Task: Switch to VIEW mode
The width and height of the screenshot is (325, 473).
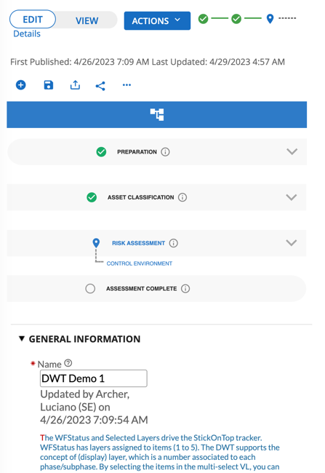Action: click(x=87, y=20)
